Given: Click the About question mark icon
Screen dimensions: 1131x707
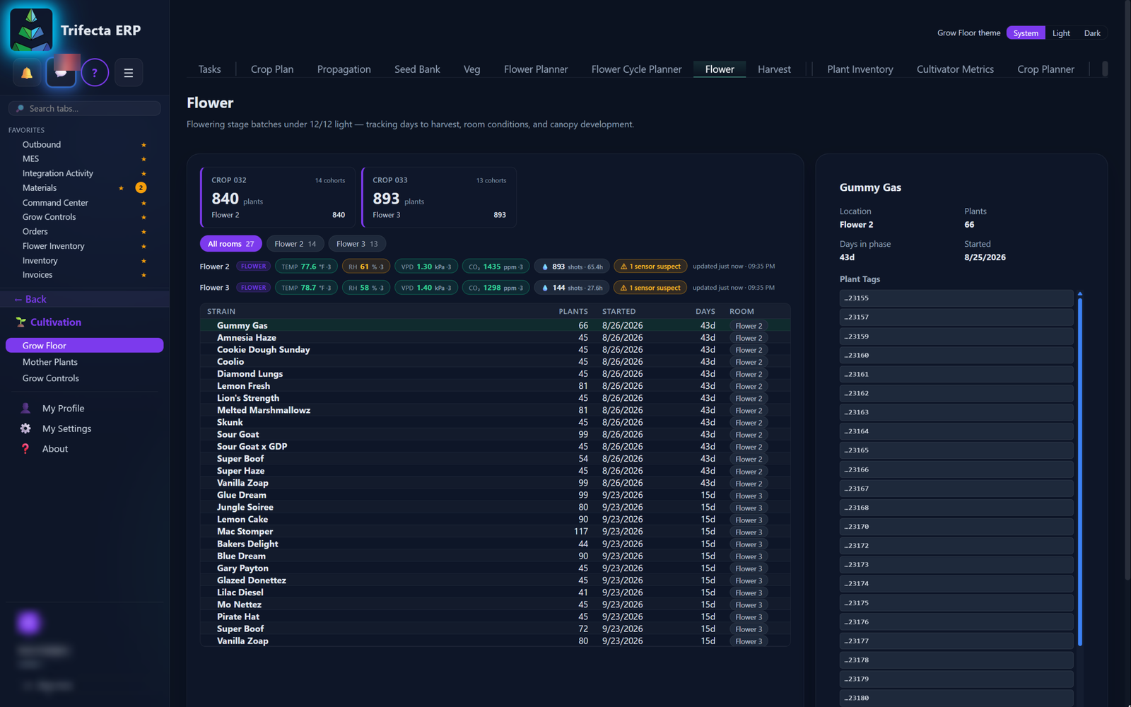Looking at the screenshot, I should pos(25,449).
